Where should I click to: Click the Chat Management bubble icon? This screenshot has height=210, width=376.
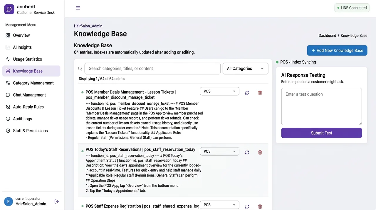(x=8, y=95)
